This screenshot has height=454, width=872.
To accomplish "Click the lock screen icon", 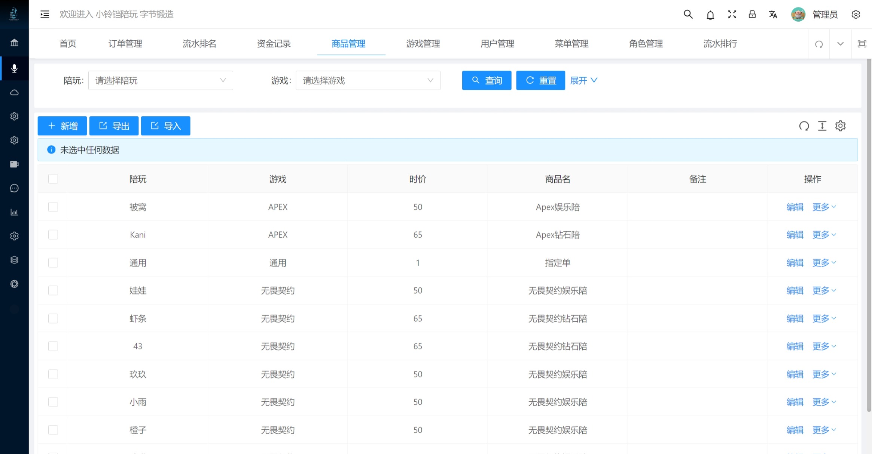I will coord(752,14).
